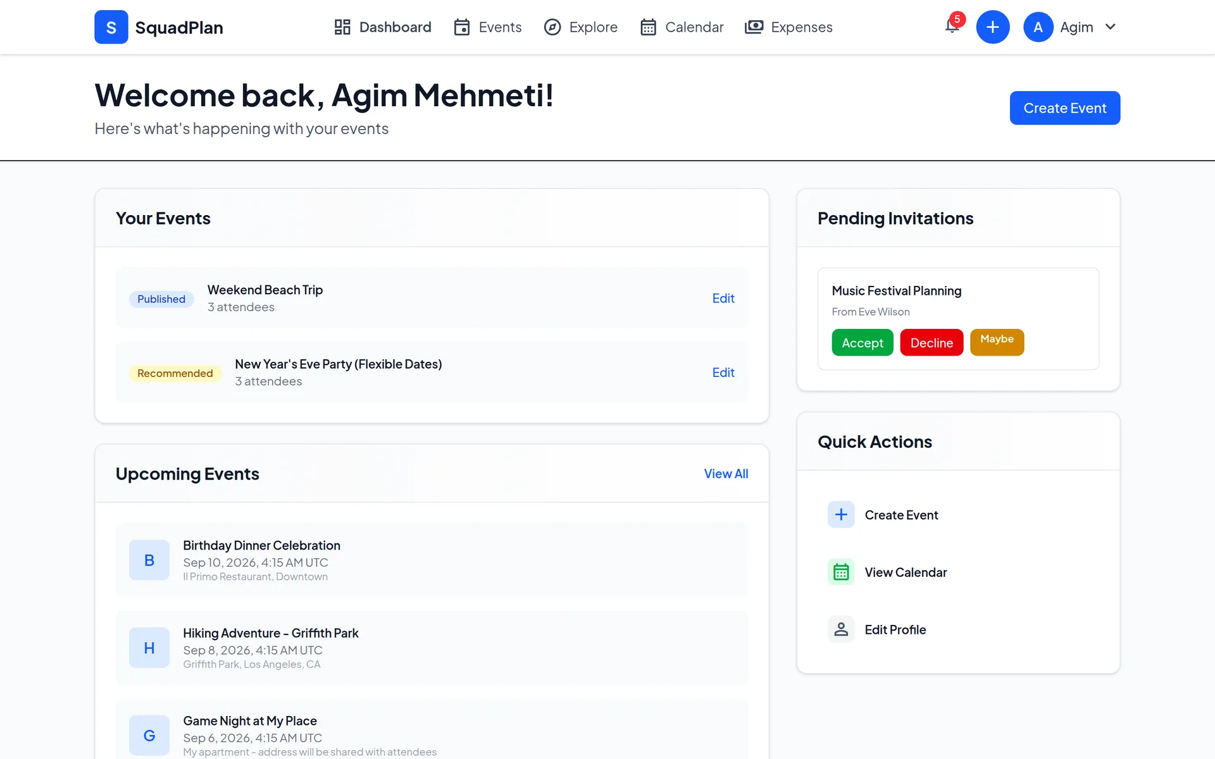Open the Calendar navigation item
Viewport: 1215px width, 759px height.
point(682,27)
